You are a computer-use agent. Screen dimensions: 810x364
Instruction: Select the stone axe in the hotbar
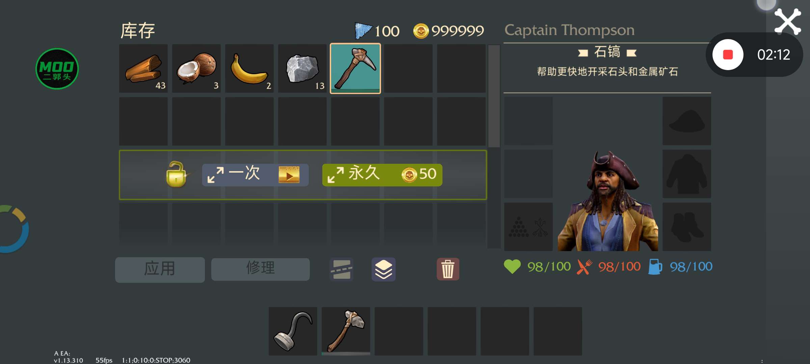(346, 331)
